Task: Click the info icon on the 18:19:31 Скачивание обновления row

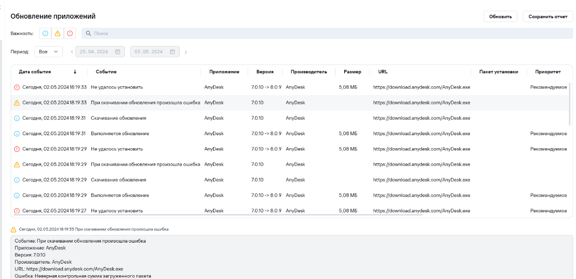Action: point(17,118)
